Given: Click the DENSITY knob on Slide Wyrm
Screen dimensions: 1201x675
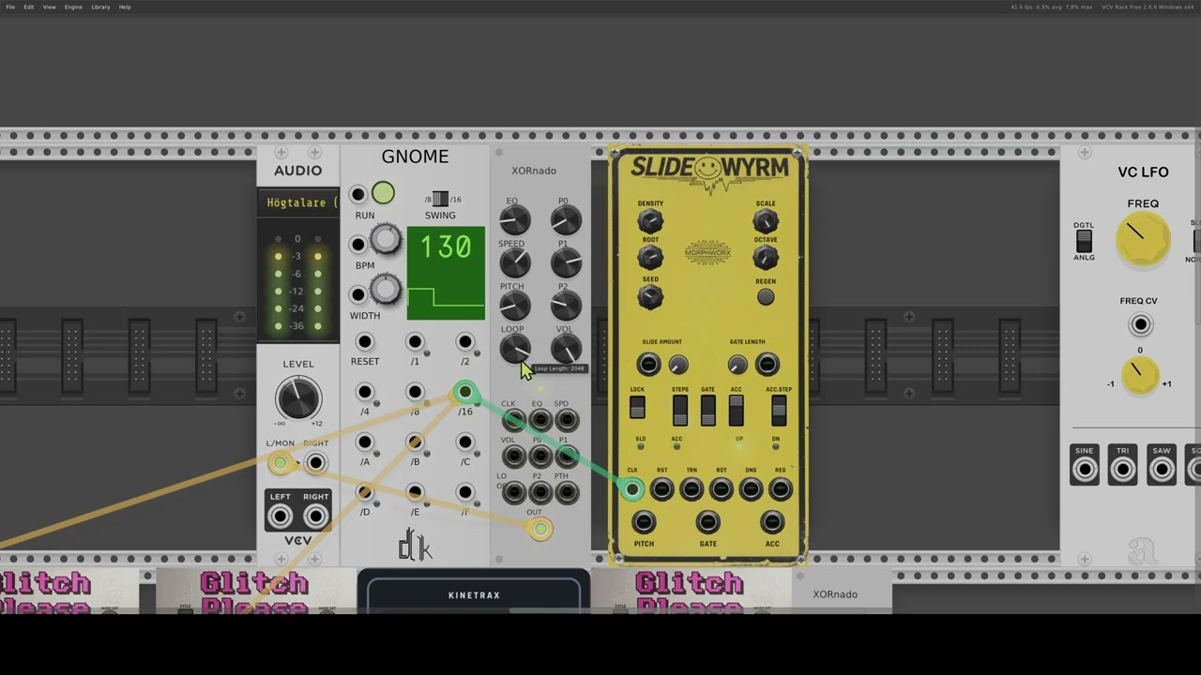Looking at the screenshot, I should [x=649, y=221].
